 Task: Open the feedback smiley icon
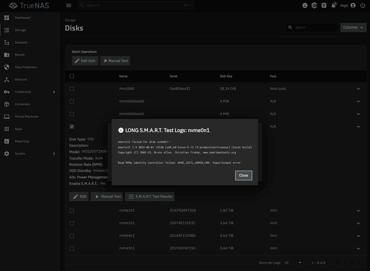point(305,5)
